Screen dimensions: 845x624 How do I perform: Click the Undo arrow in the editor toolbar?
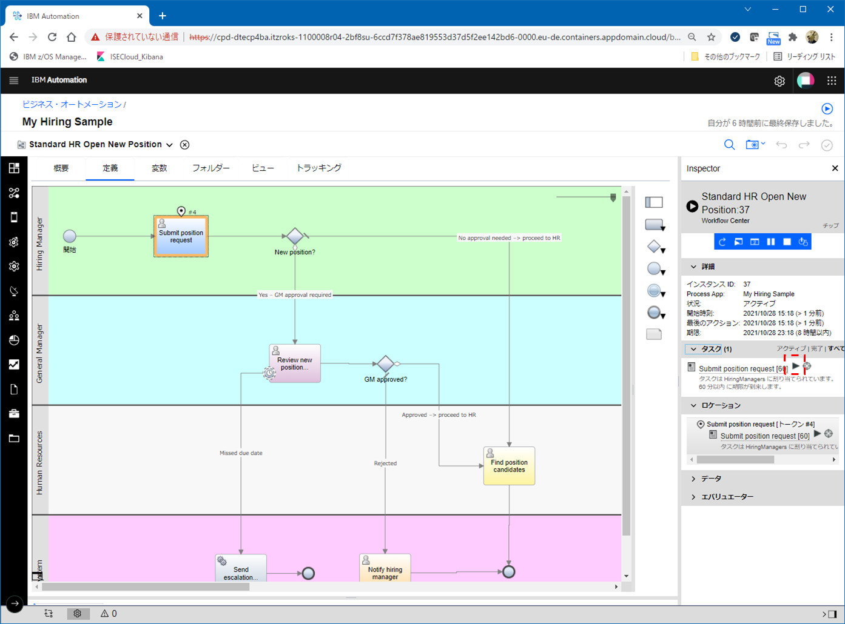pyautogui.click(x=781, y=145)
